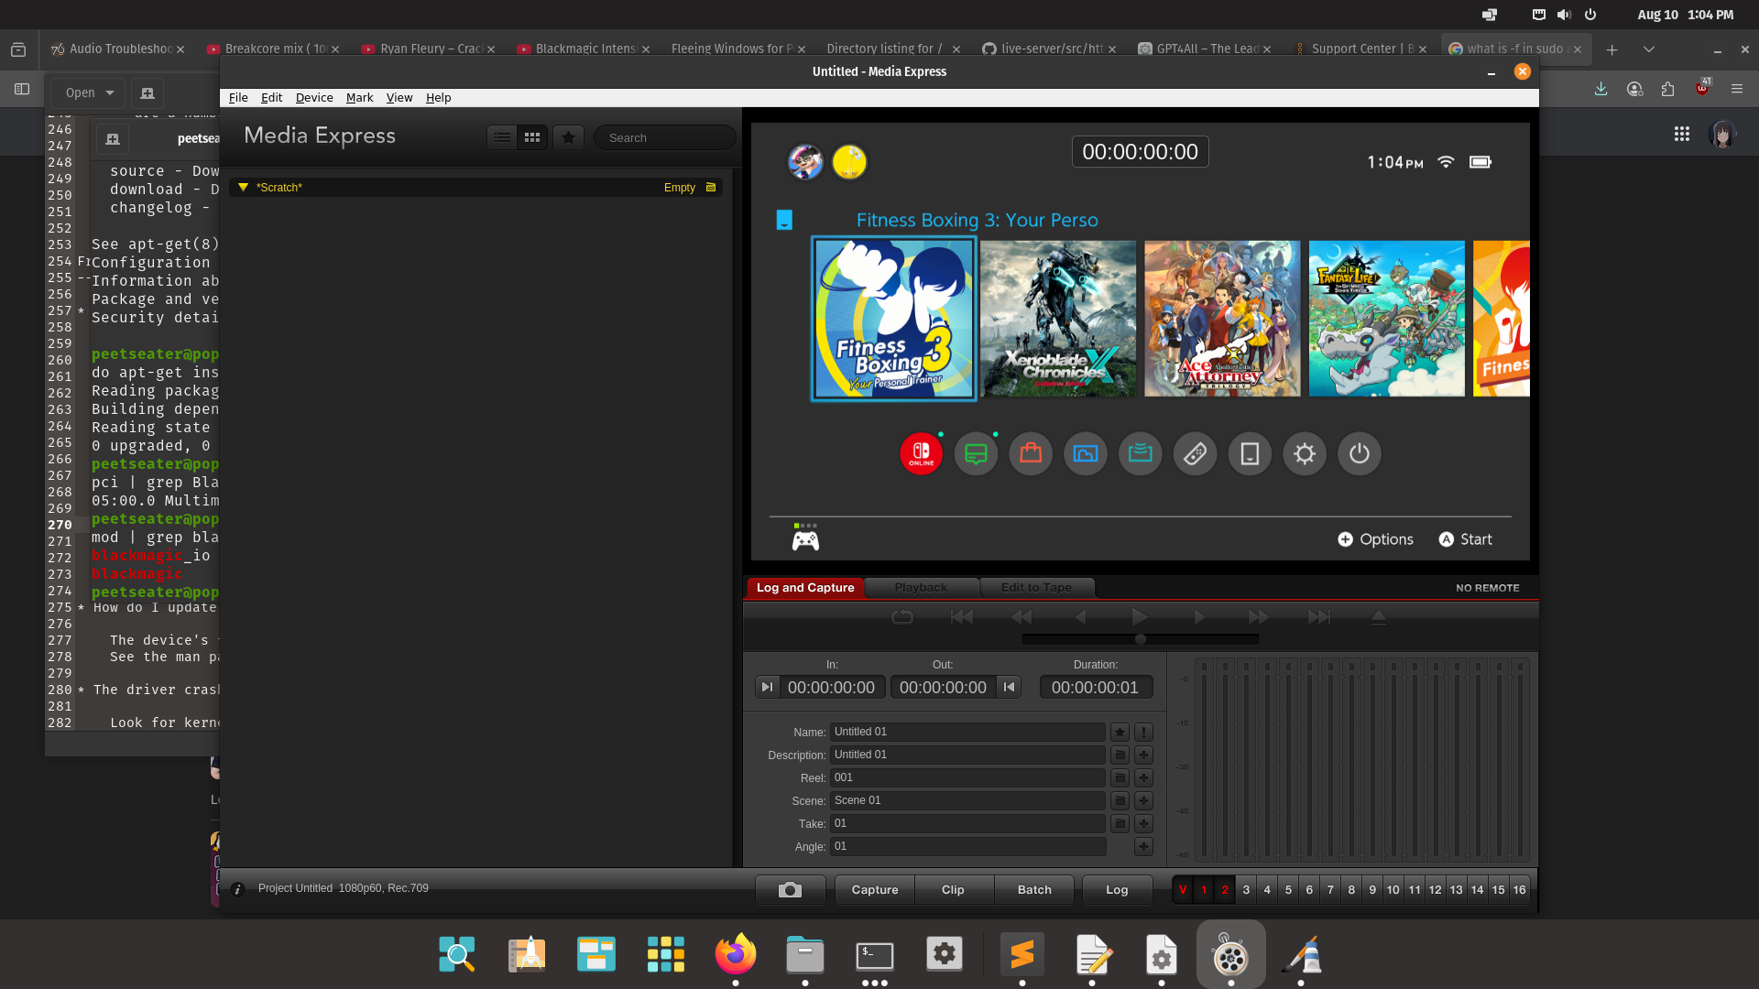The image size is (1759, 989).
Task: Show favorites with the star filter button
Action: (x=568, y=137)
